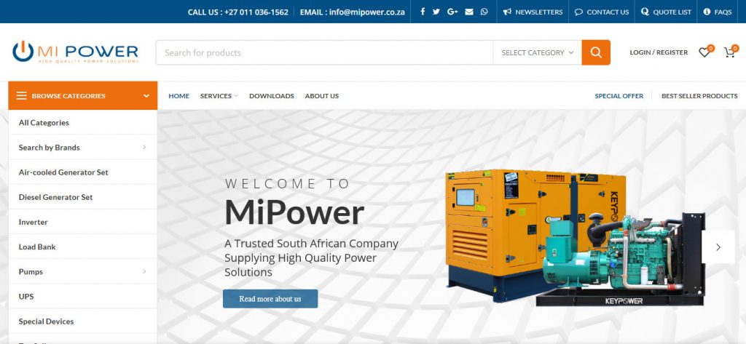Expand the Browse Categories menu

(x=83, y=95)
